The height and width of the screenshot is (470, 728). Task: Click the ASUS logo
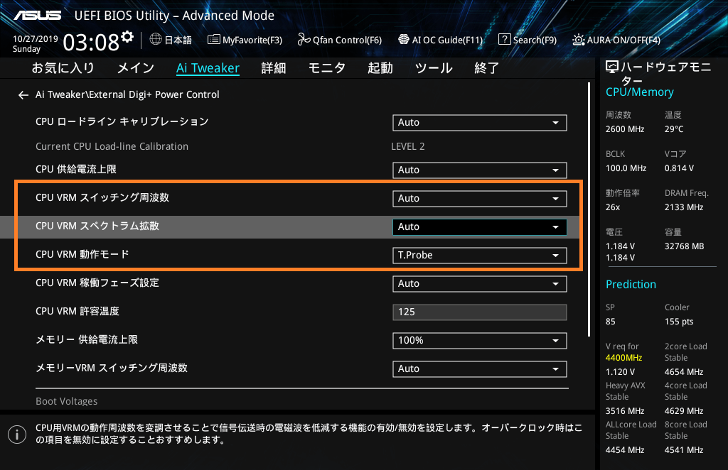(x=37, y=16)
